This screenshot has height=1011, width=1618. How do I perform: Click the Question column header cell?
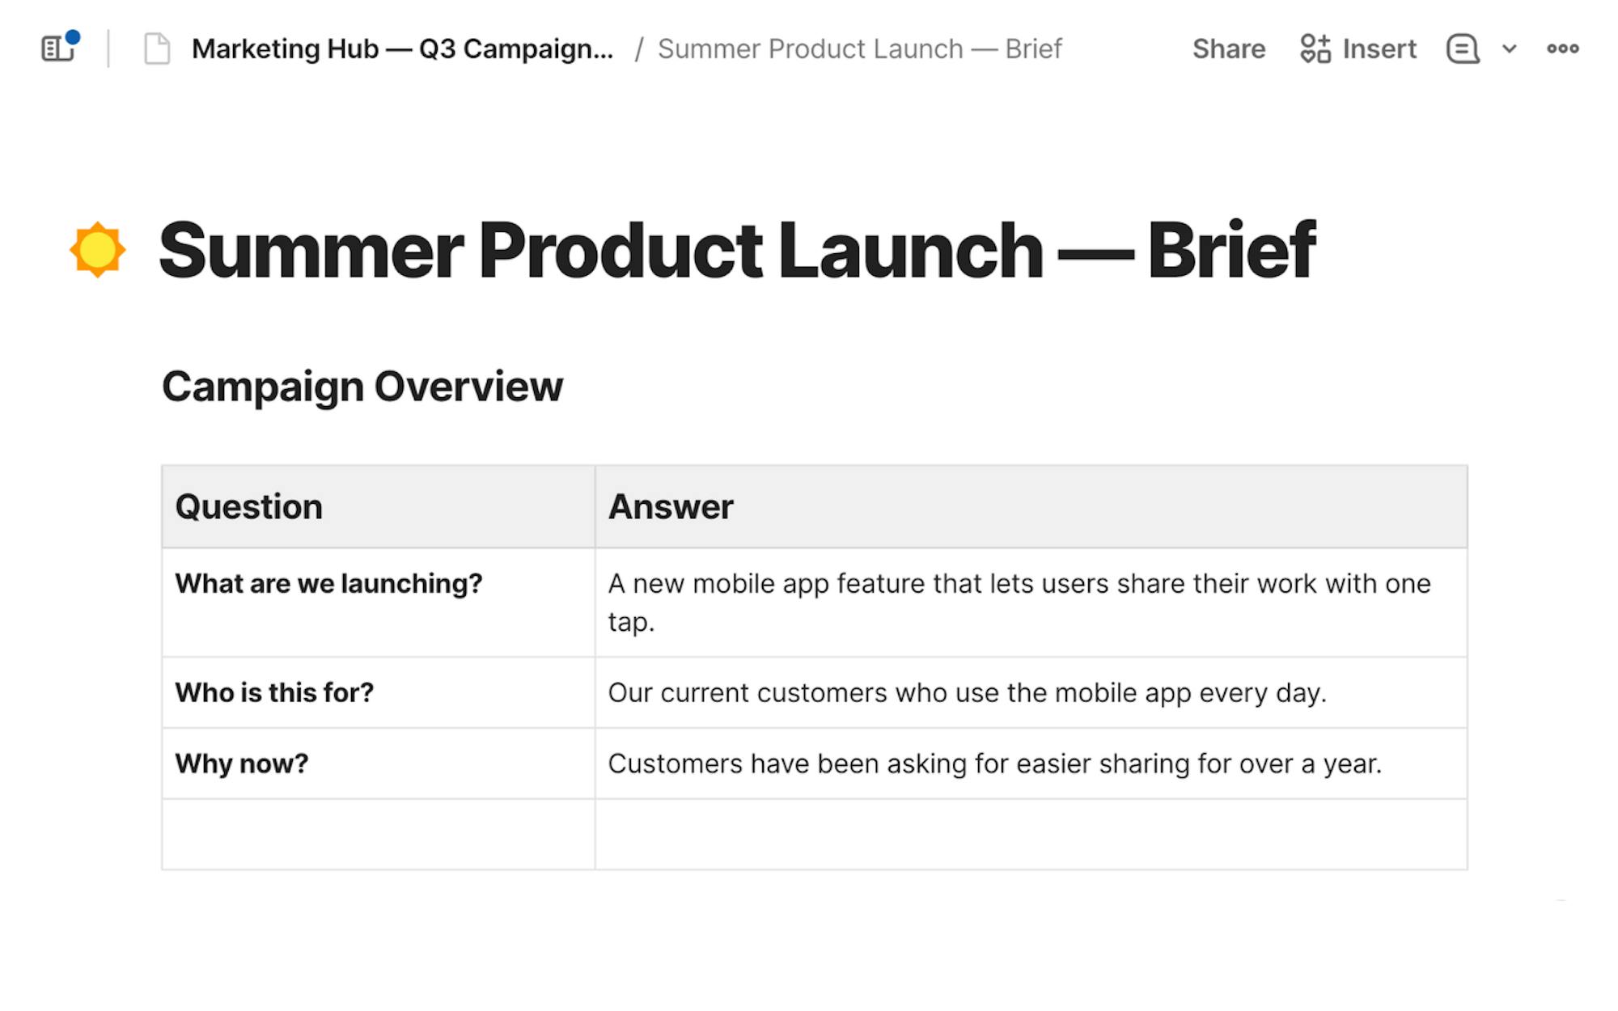[378, 507]
